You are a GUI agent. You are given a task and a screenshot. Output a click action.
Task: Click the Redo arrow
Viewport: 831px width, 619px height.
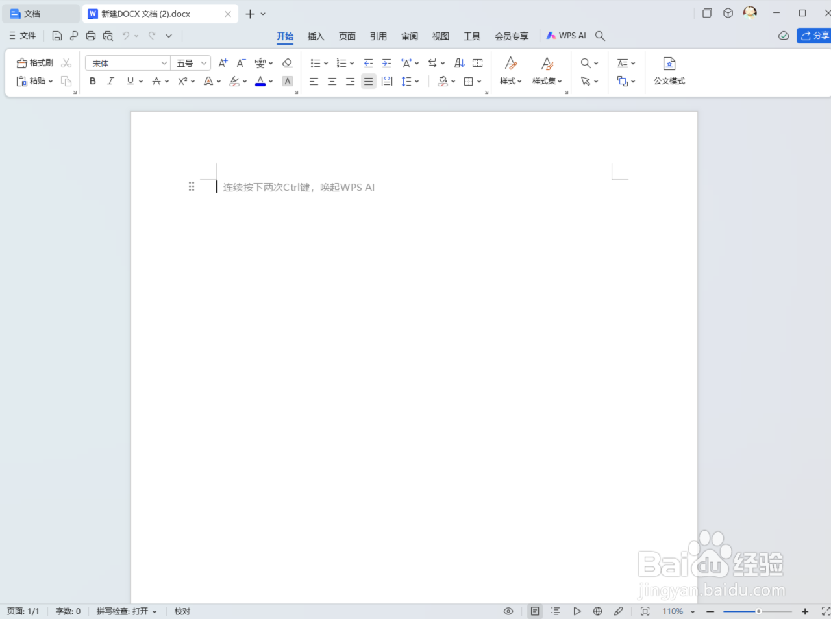click(152, 36)
